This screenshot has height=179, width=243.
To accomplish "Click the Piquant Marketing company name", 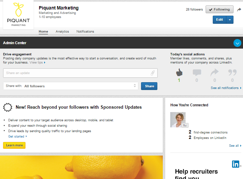I will pyautogui.click(x=58, y=8).
